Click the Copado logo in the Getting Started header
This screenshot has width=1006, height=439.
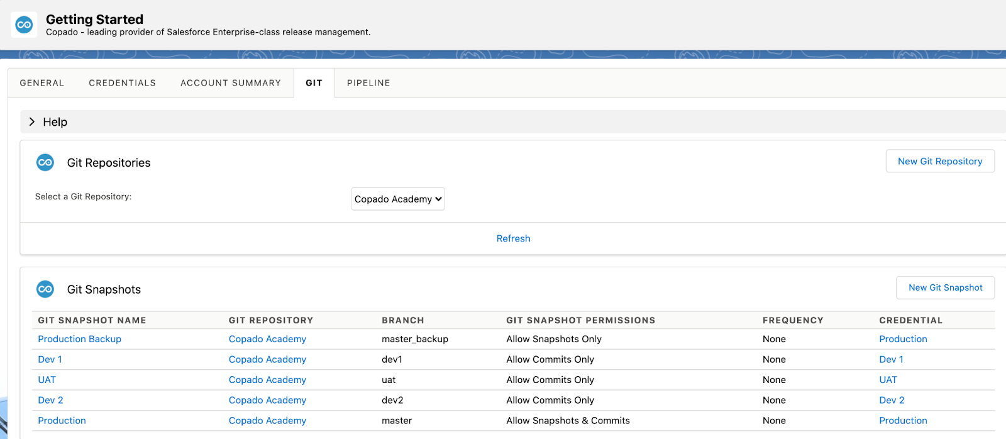coord(24,25)
